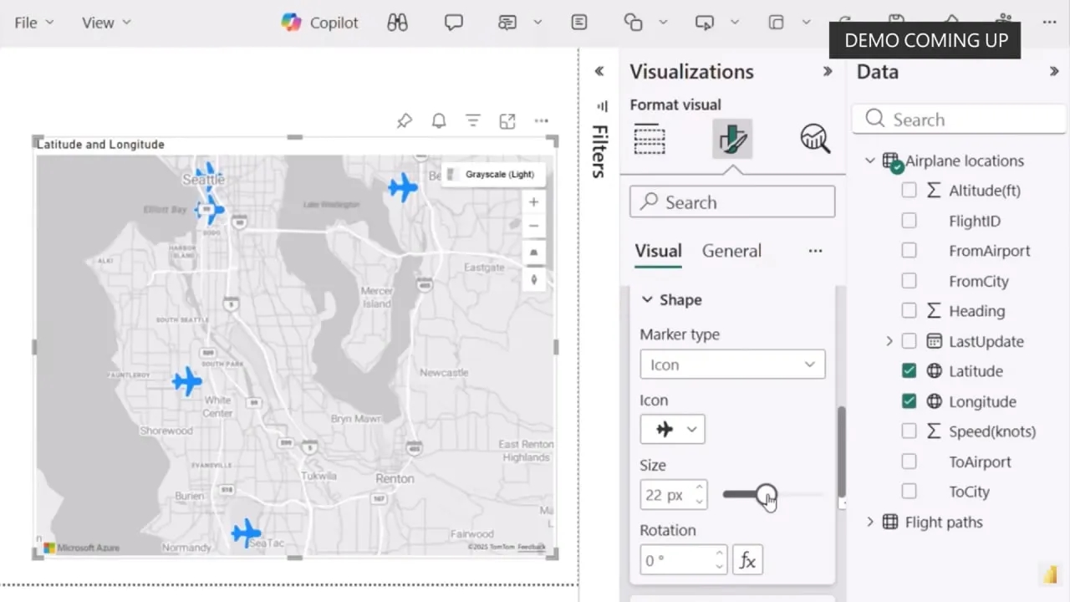The height and width of the screenshot is (602, 1070).
Task: Open the Analytics magnifier icon
Action: (814, 139)
